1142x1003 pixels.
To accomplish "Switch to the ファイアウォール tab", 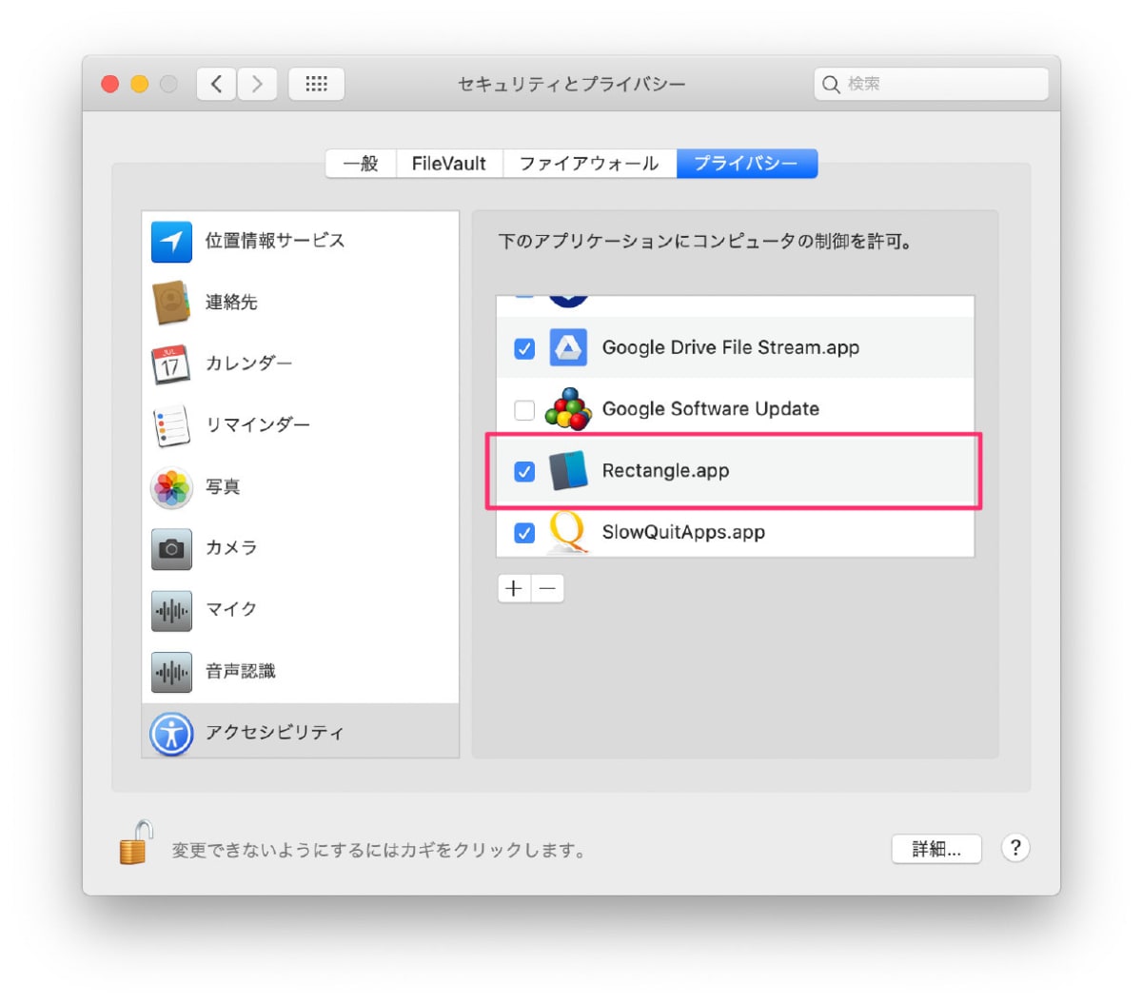I will (x=589, y=164).
